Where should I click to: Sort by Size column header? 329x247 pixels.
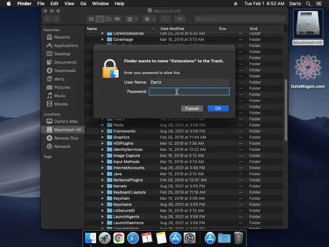pyautogui.click(x=222, y=29)
